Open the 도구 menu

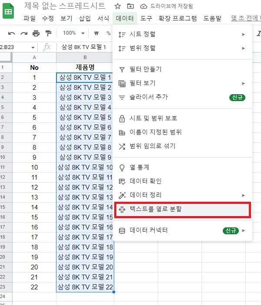(x=146, y=19)
